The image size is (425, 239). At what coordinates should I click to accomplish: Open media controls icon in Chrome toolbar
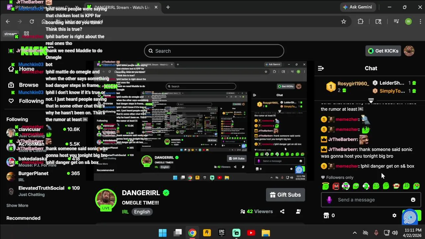tap(396, 22)
